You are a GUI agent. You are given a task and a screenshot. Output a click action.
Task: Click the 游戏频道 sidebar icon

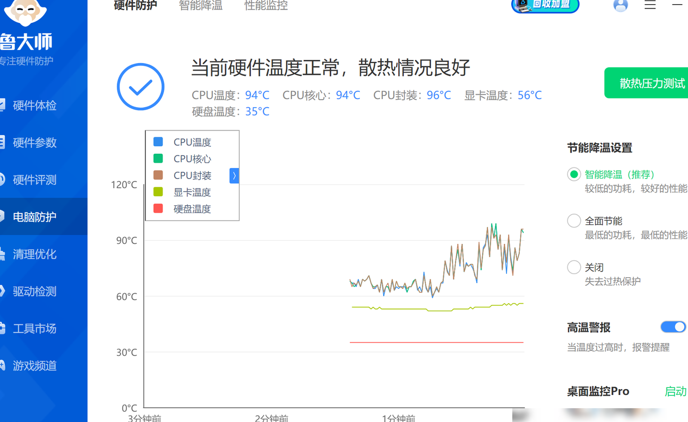pyautogui.click(x=2, y=365)
